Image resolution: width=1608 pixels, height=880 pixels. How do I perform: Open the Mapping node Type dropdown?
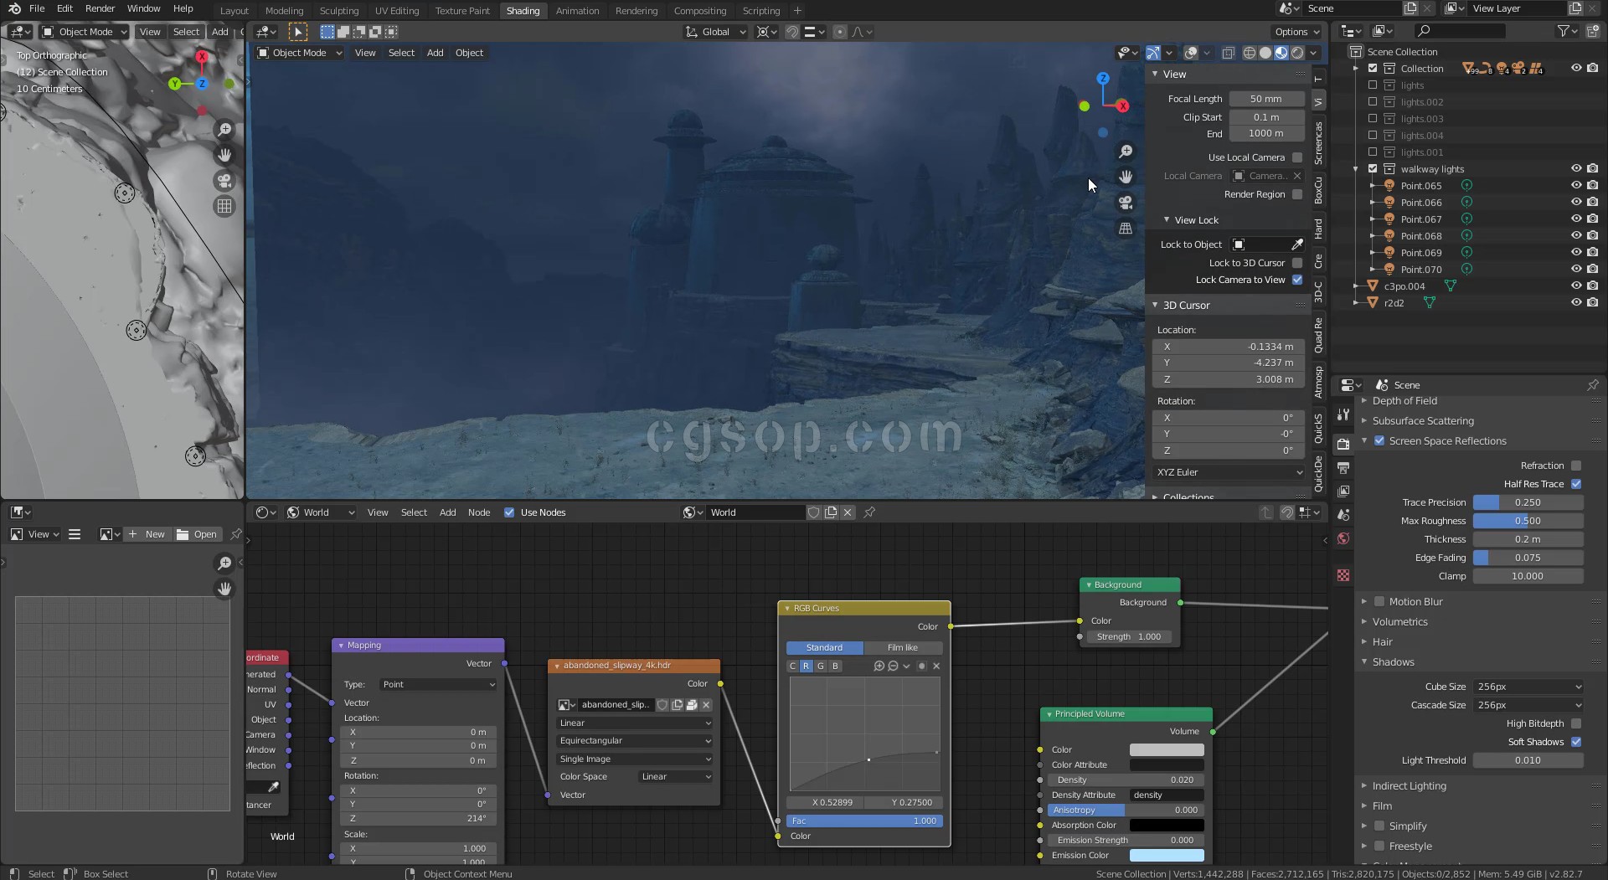click(439, 685)
